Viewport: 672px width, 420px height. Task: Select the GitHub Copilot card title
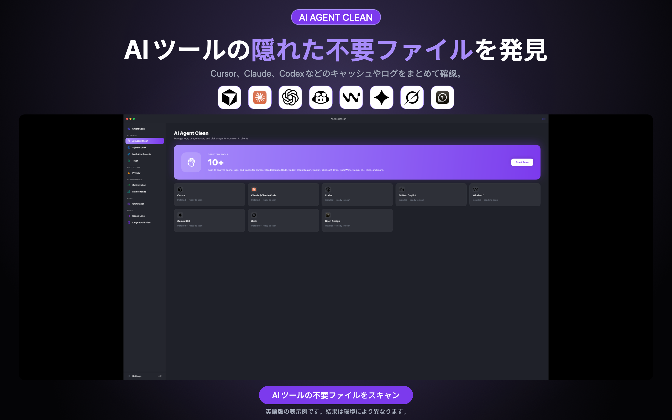(x=407, y=195)
